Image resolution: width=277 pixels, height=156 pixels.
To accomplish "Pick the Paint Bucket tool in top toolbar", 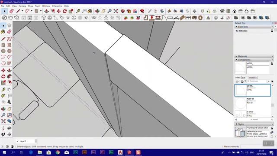I will coord(90,11).
